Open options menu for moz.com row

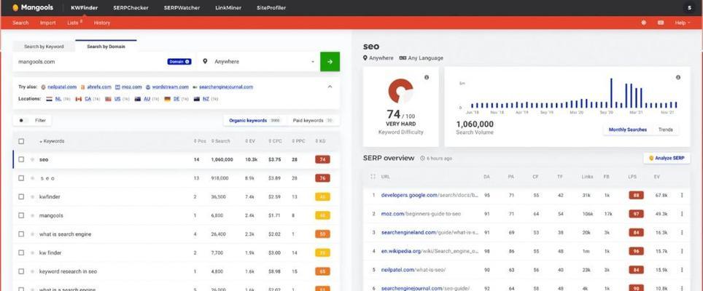(x=682, y=214)
